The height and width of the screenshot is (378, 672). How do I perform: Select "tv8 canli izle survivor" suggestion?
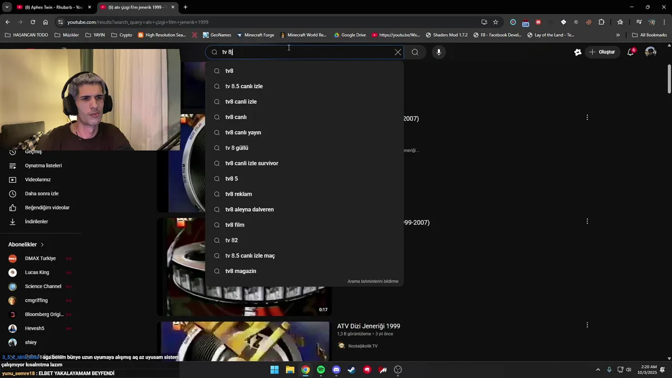(304, 163)
